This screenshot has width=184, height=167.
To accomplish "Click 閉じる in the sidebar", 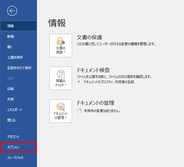I will pos(18,120).
